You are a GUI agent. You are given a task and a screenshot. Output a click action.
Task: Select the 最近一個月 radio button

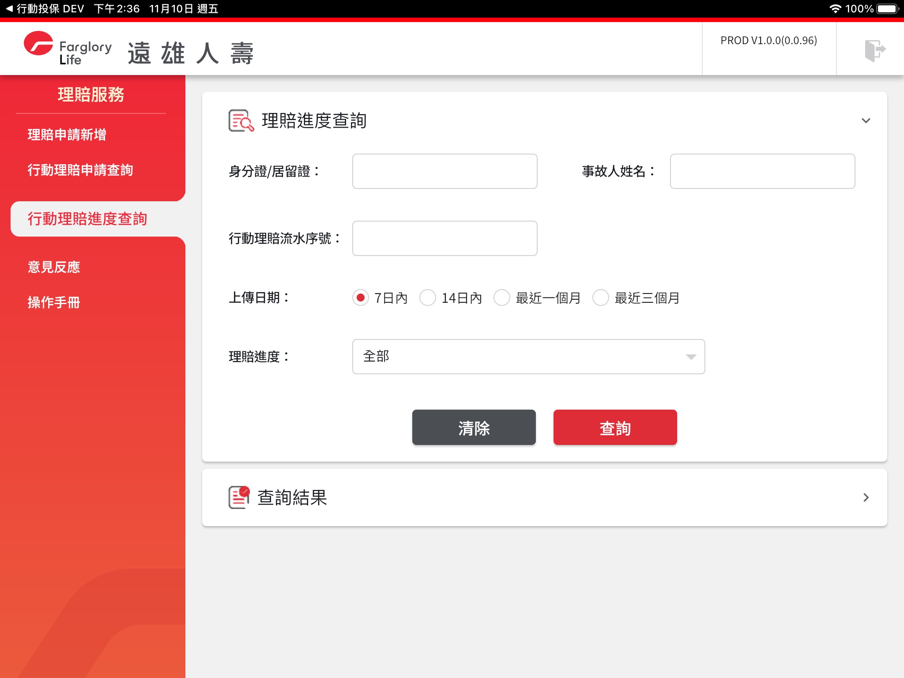pyautogui.click(x=502, y=298)
